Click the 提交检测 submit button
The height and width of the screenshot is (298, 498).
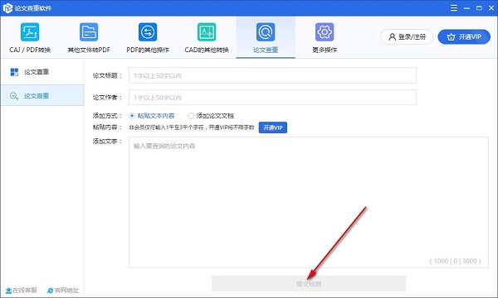tap(309, 283)
